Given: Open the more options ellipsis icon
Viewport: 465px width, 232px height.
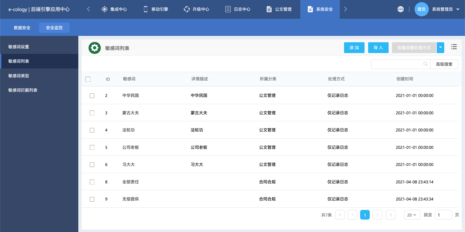Looking at the screenshot, I should (401, 9).
